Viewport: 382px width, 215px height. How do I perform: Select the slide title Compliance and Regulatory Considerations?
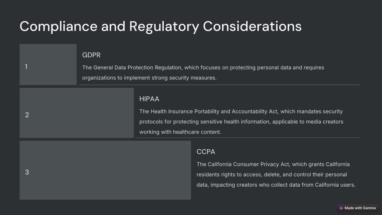[x=160, y=27]
